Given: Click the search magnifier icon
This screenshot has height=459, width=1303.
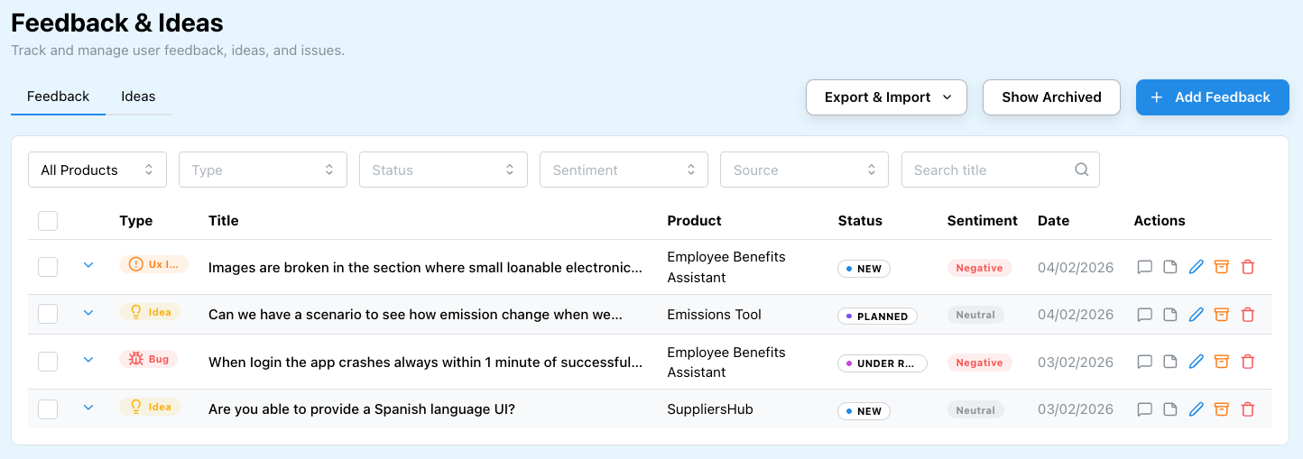Looking at the screenshot, I should click(x=1082, y=170).
